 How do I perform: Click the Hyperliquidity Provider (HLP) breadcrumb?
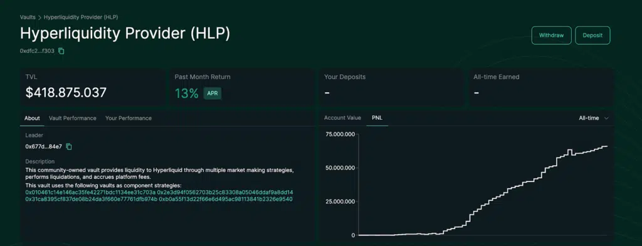[x=81, y=17]
